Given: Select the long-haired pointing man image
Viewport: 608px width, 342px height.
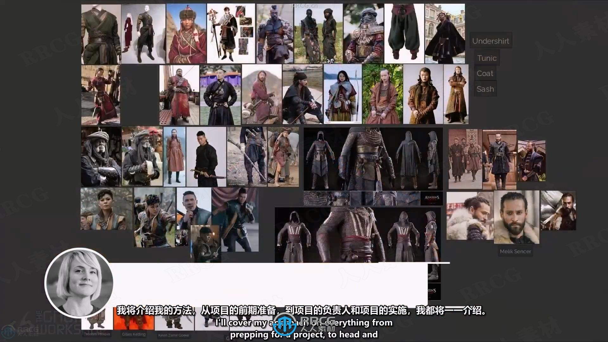Looking at the screenshot, I should 262,94.
